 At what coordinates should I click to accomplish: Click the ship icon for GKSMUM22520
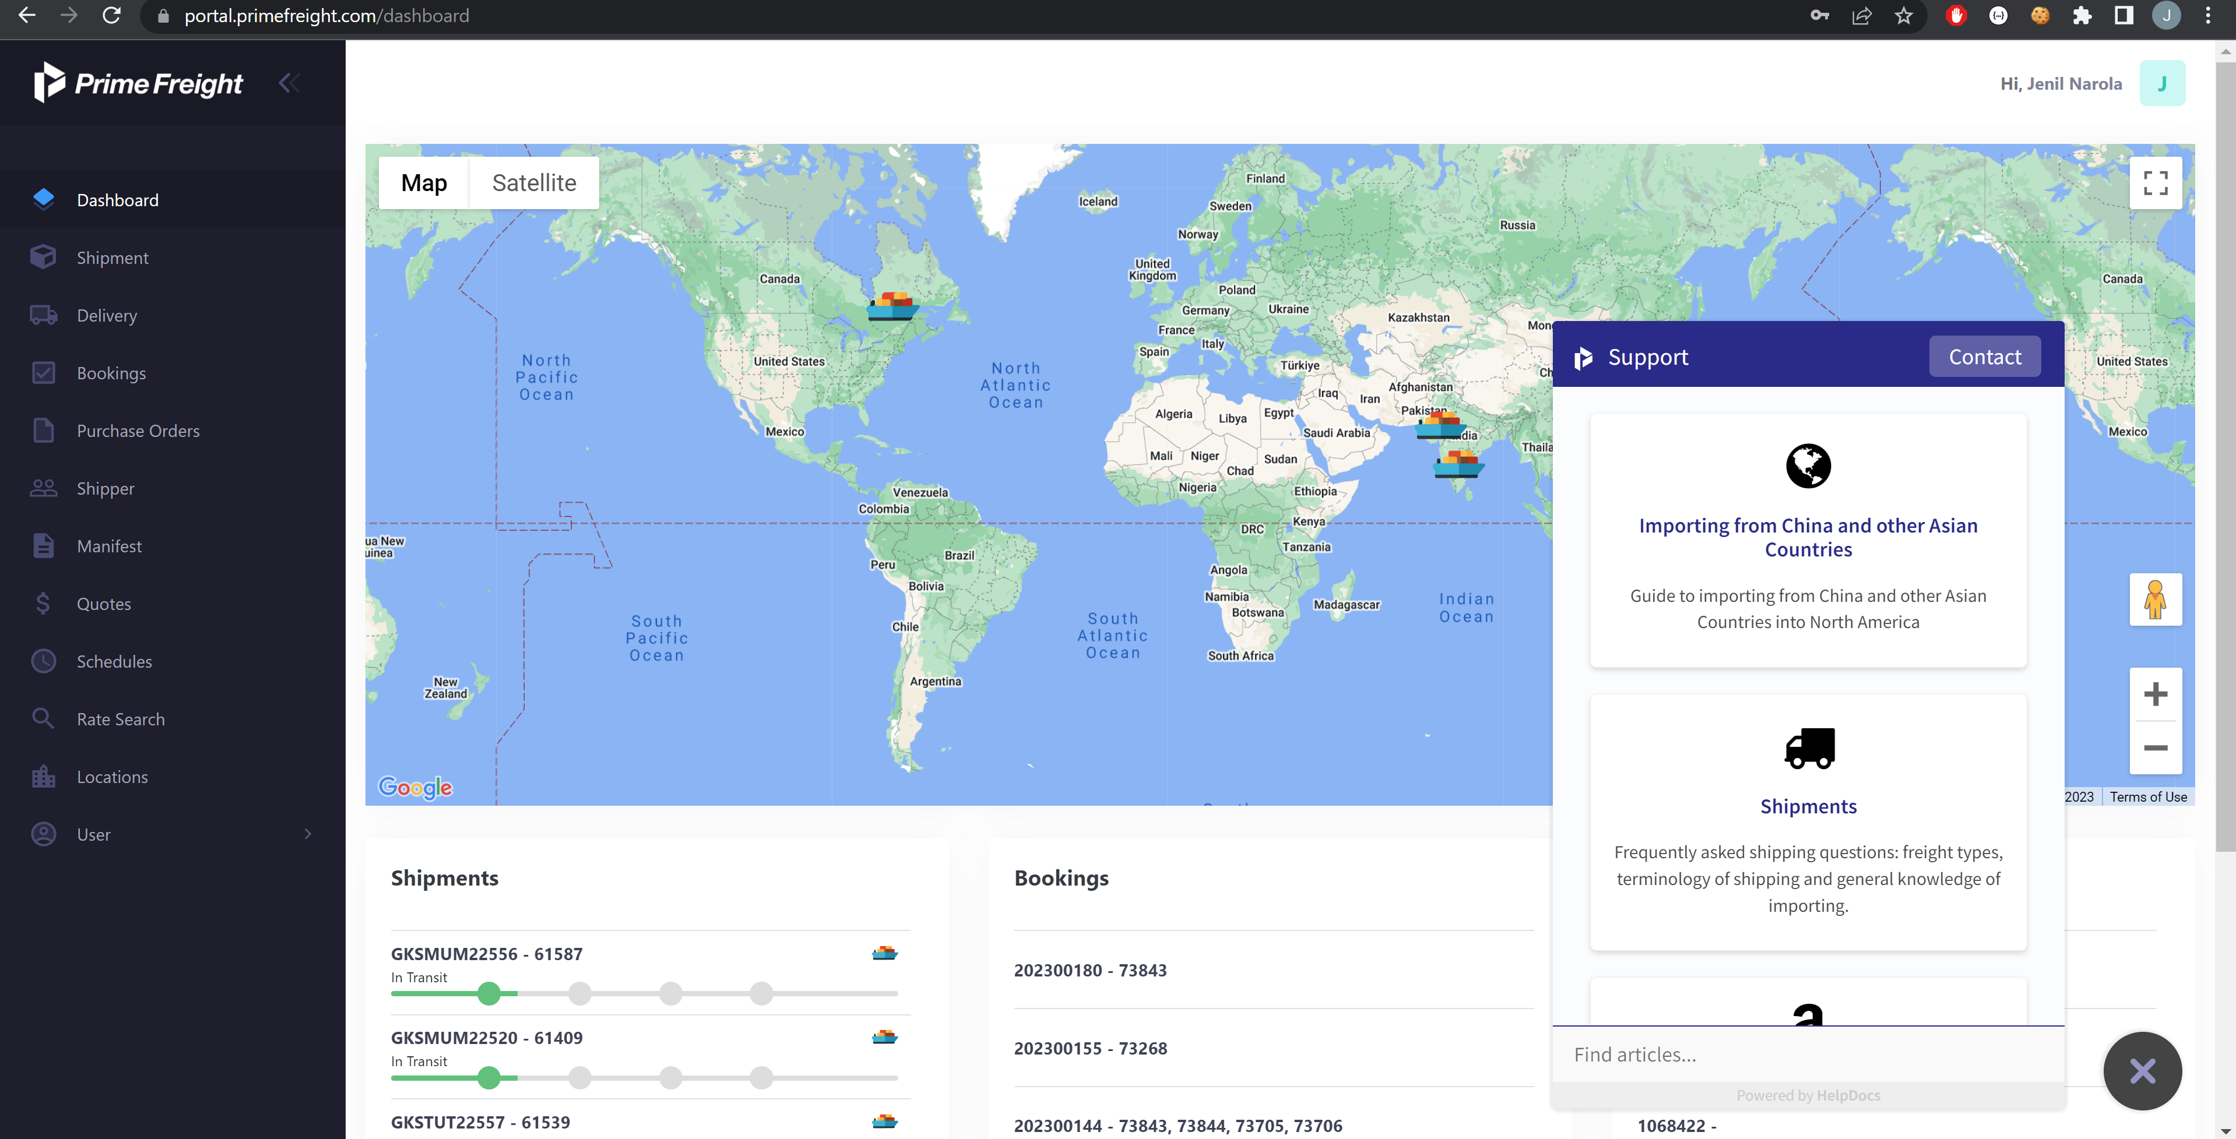(884, 1036)
